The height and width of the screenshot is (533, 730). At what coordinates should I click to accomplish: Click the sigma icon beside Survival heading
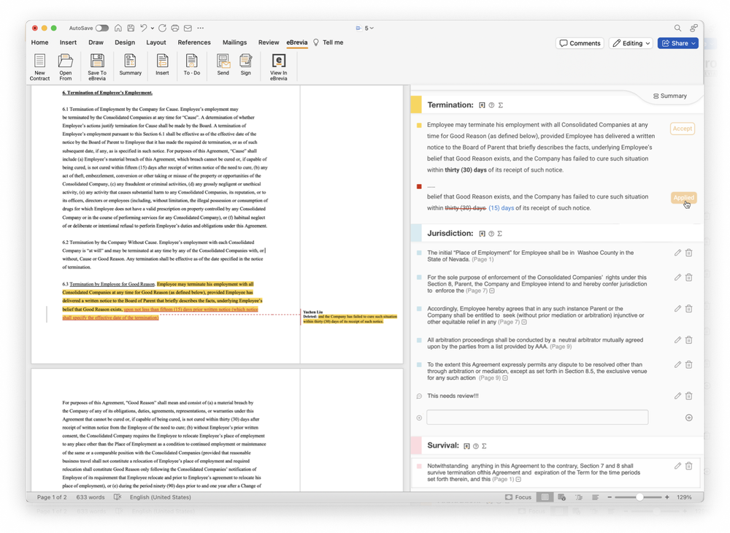(484, 446)
